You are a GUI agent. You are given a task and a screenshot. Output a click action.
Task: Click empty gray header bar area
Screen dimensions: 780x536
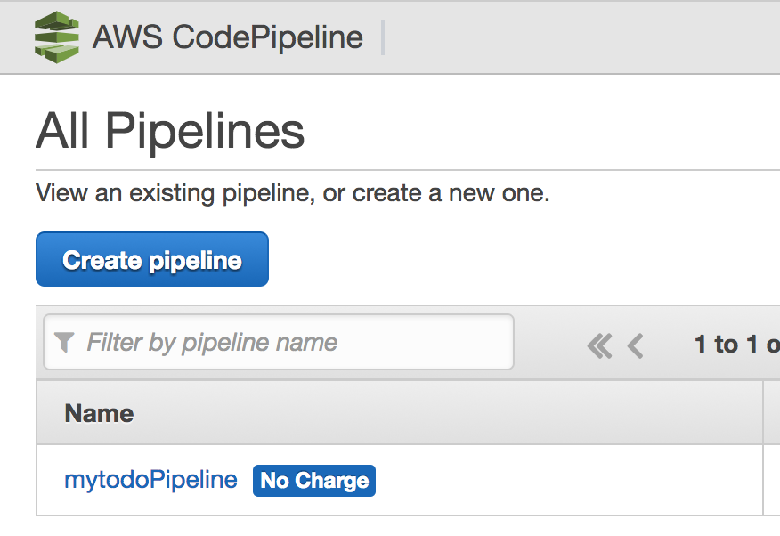582,37
